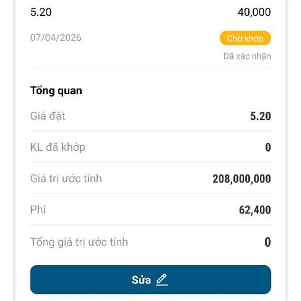Screen dimensions: 301x301
Task: Click the pencil icon on Sửa button
Action: coord(162,280)
